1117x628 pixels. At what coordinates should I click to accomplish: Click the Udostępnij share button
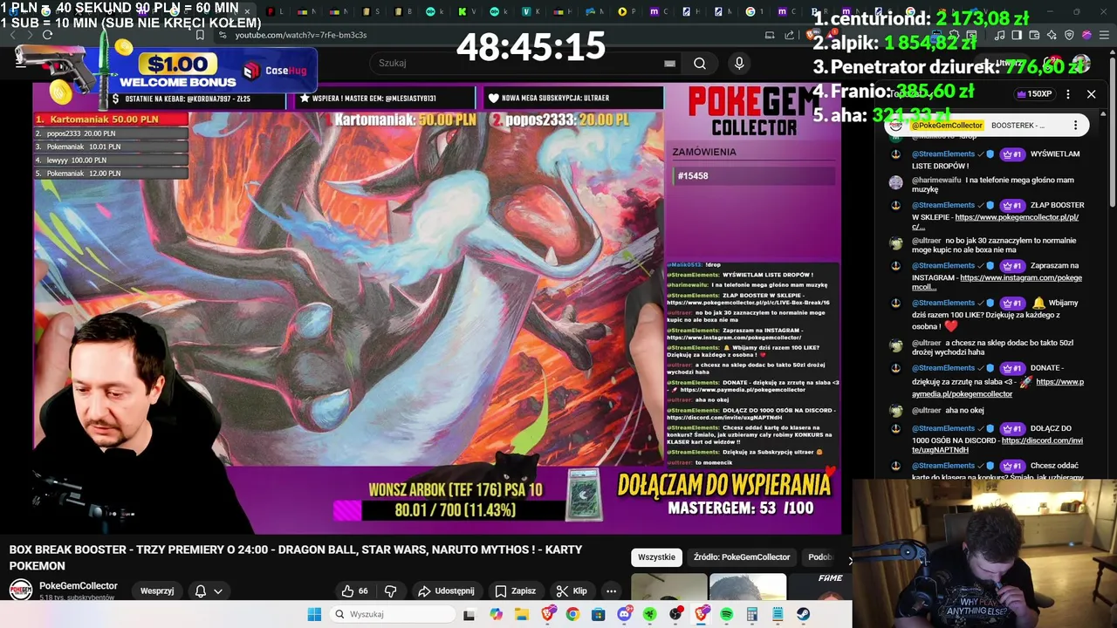click(x=446, y=590)
